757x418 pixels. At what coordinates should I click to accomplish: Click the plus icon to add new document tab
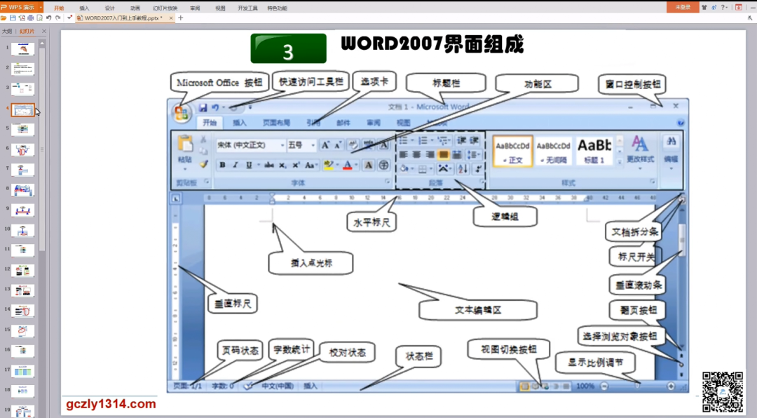(x=181, y=18)
